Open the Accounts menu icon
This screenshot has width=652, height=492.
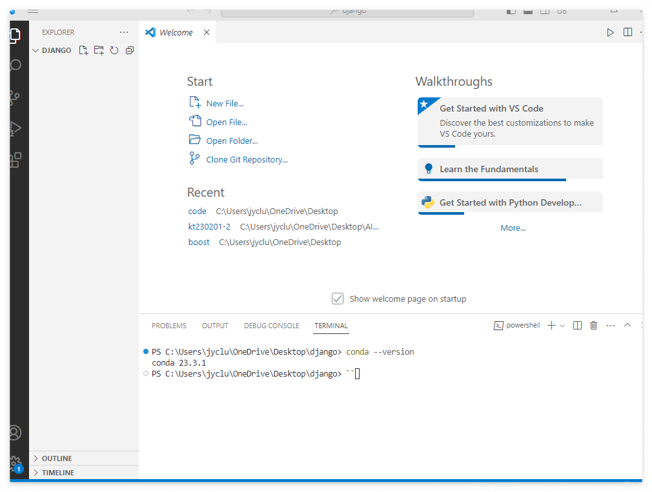coord(15,433)
